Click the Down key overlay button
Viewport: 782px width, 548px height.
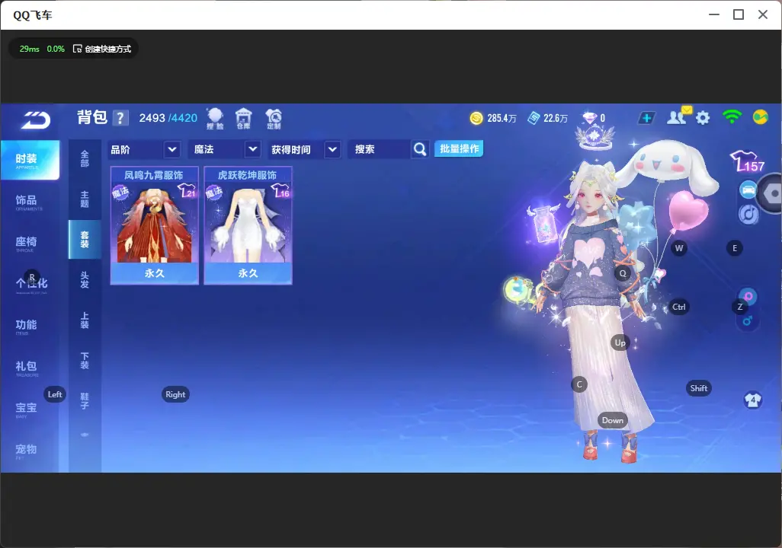tap(613, 420)
